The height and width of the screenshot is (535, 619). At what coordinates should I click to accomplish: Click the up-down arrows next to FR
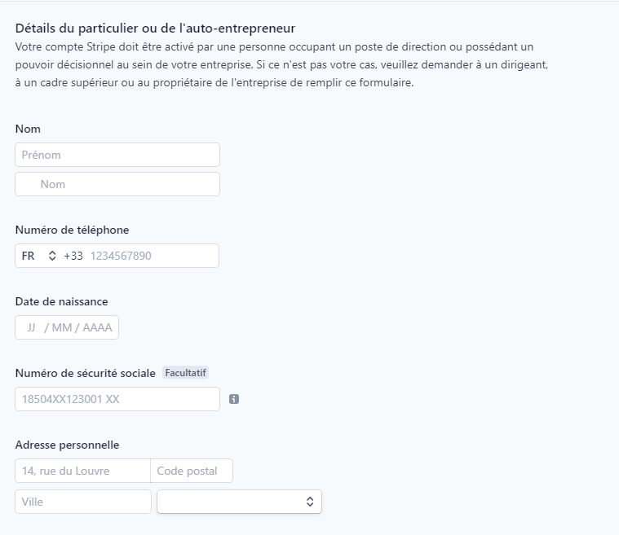pos(52,256)
